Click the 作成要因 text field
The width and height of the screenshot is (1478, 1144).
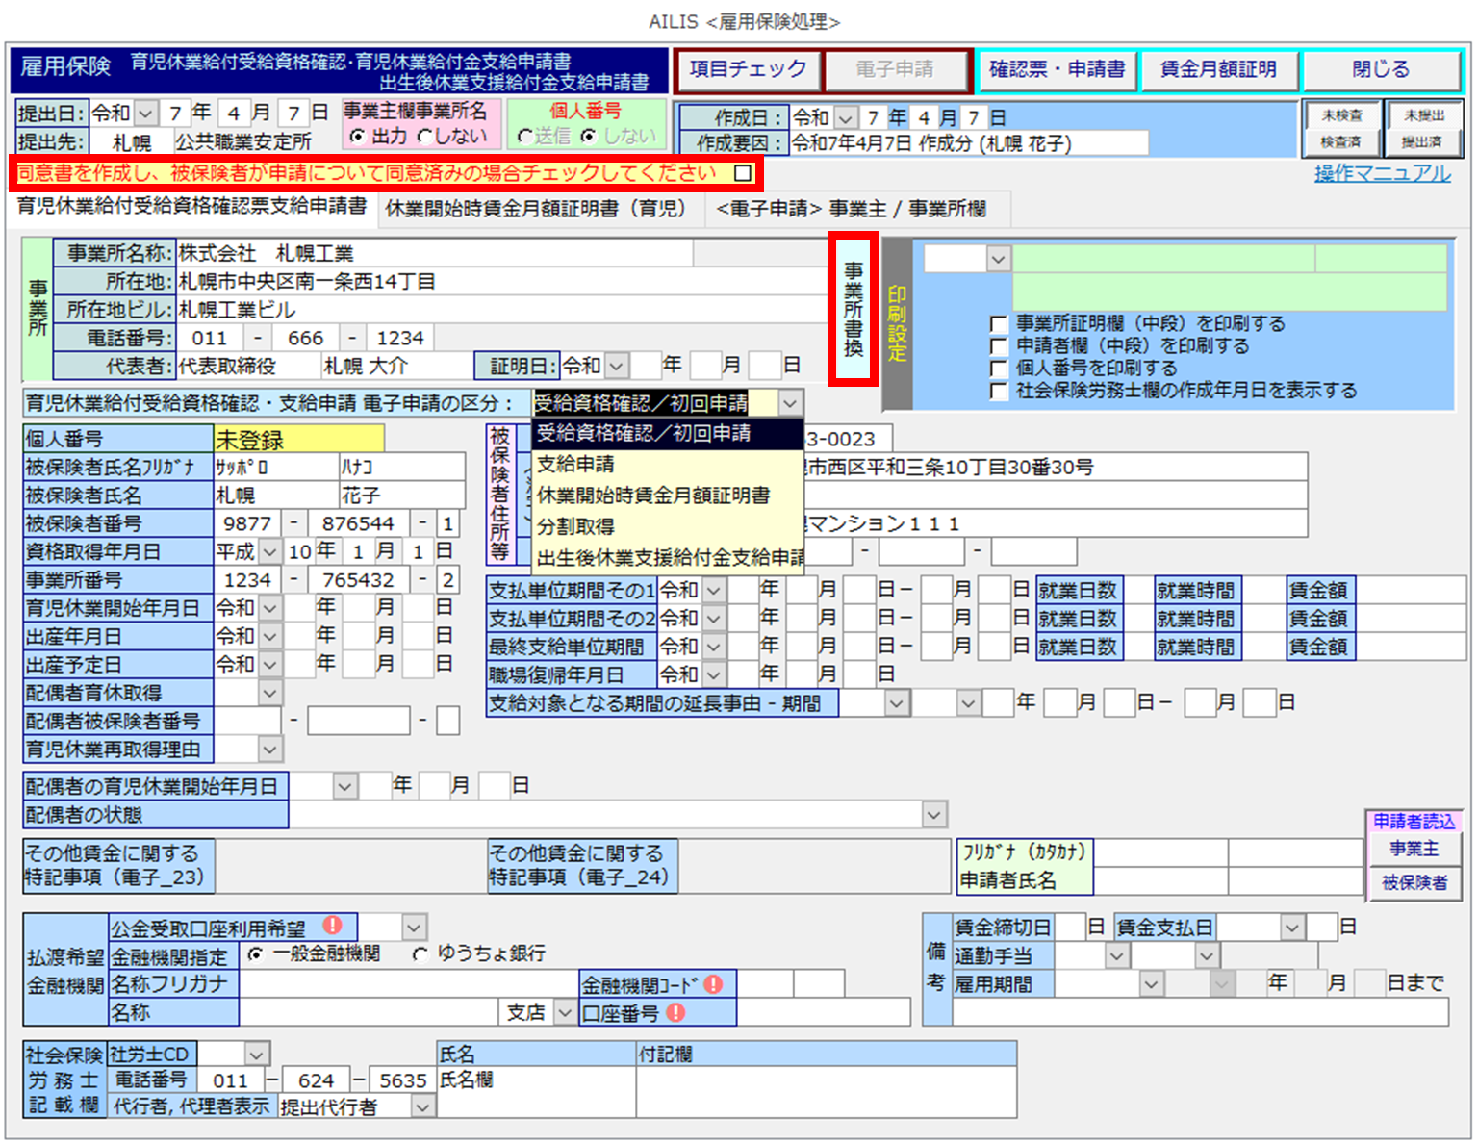coord(968,143)
